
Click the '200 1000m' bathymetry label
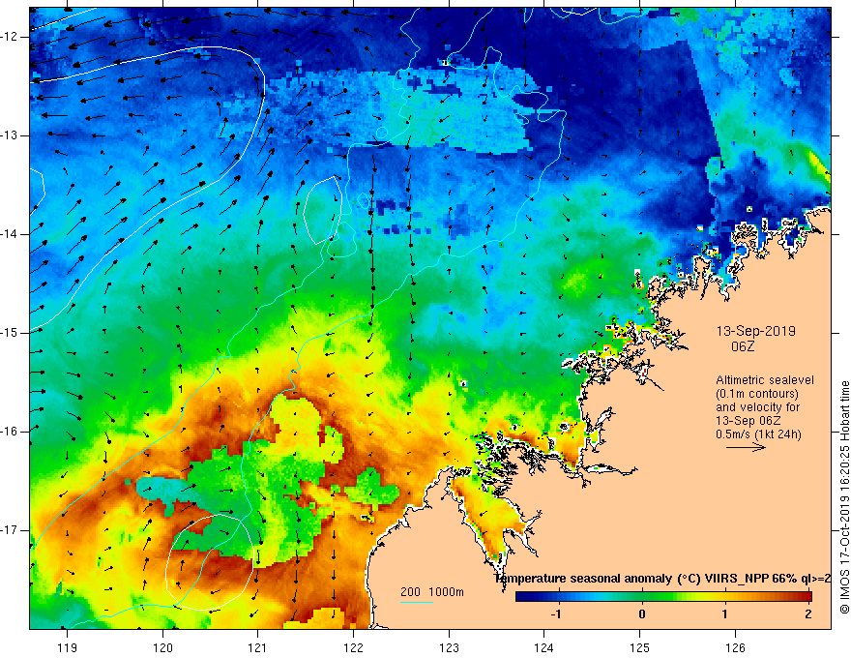432,592
